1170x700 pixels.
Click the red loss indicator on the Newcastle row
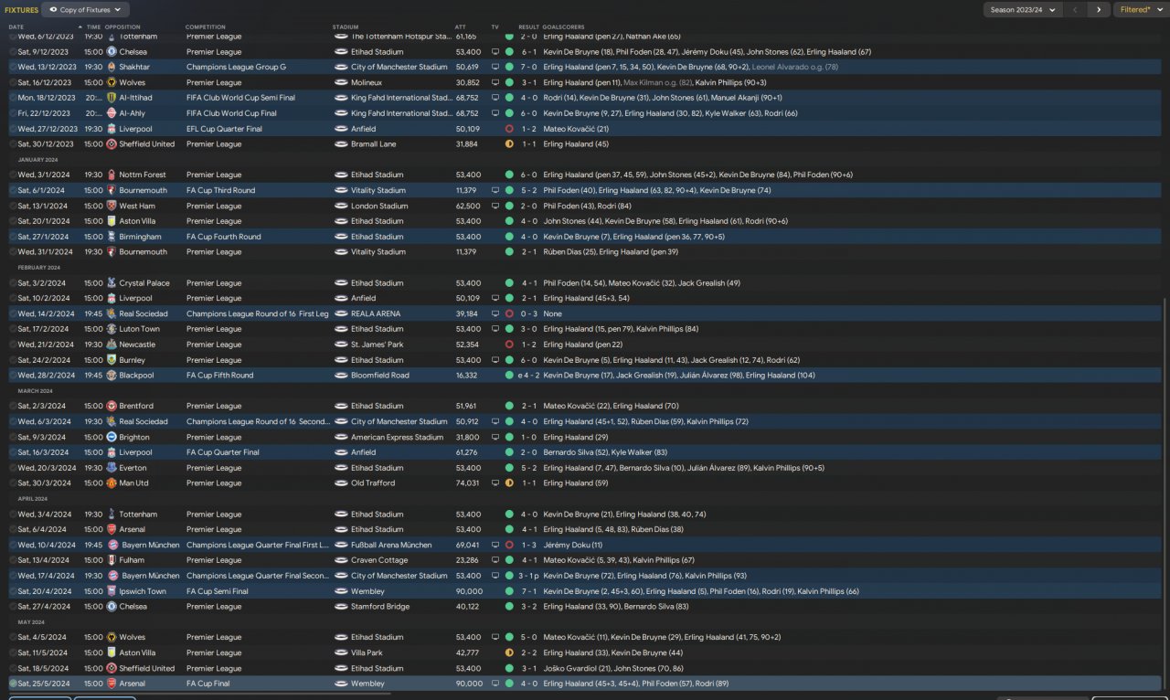509,345
